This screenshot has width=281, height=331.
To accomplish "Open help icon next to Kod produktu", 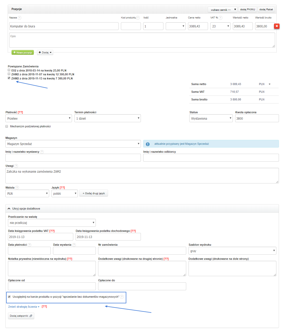I will [138, 18].
